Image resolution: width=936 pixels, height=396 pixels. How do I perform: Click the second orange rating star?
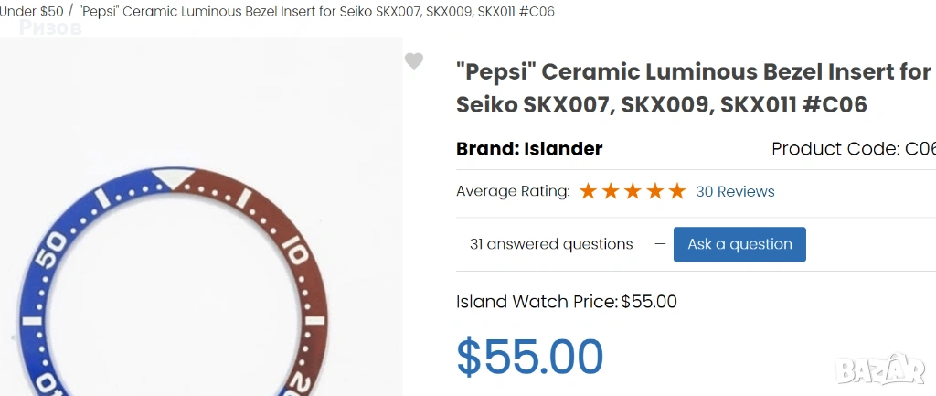610,191
